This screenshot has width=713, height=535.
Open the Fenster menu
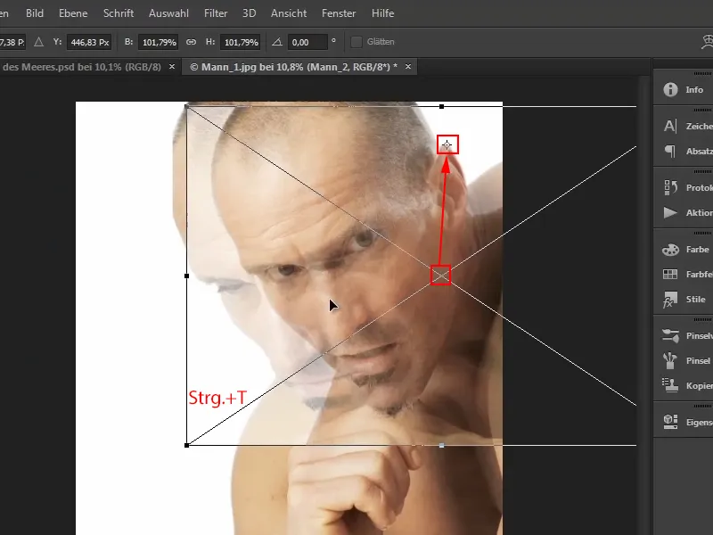point(339,13)
